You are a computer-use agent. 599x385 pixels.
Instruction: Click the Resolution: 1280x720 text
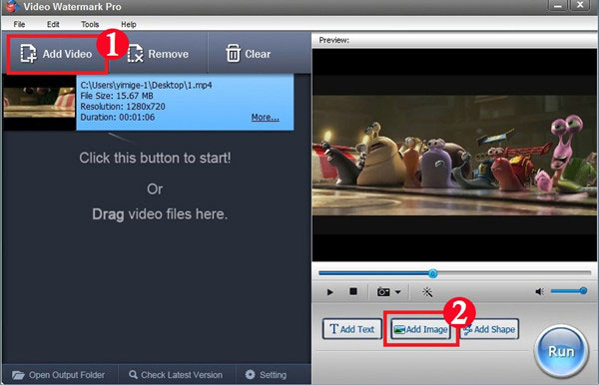pyautogui.click(x=123, y=107)
